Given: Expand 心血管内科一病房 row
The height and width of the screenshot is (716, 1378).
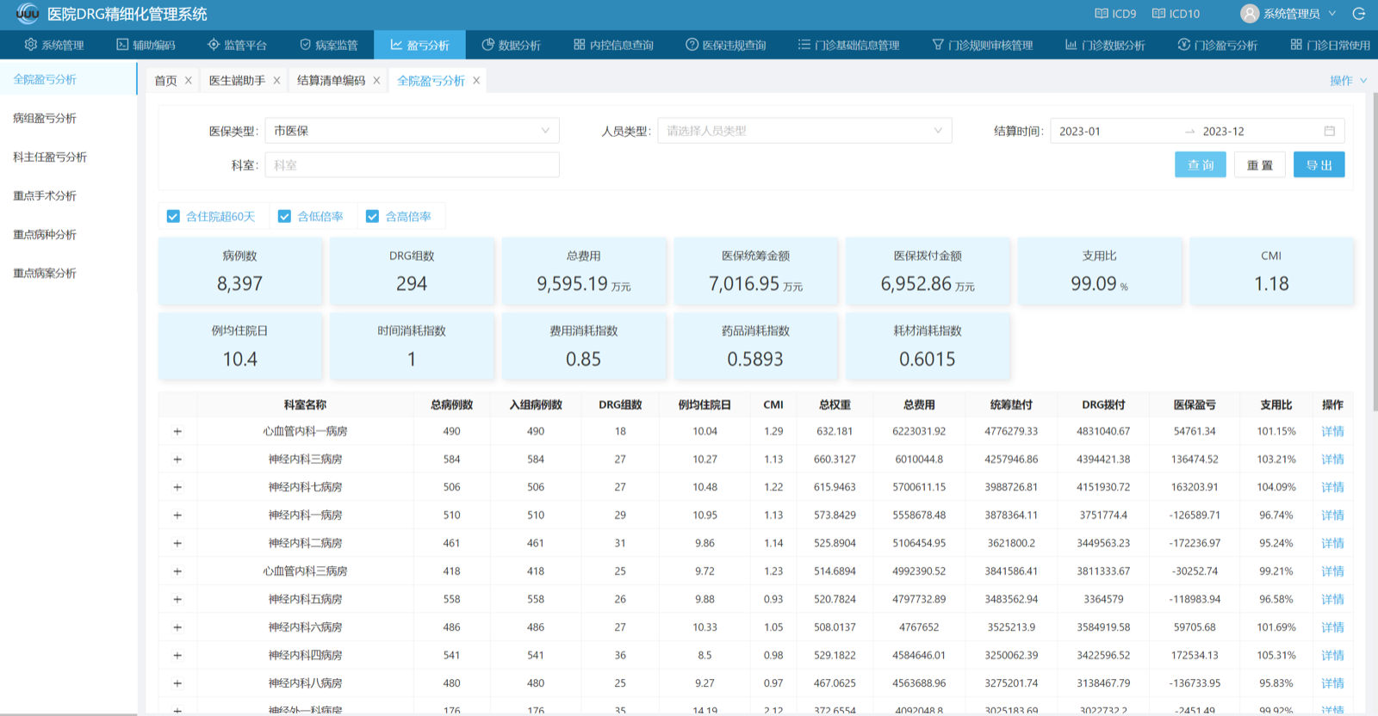Looking at the screenshot, I should pyautogui.click(x=177, y=431).
